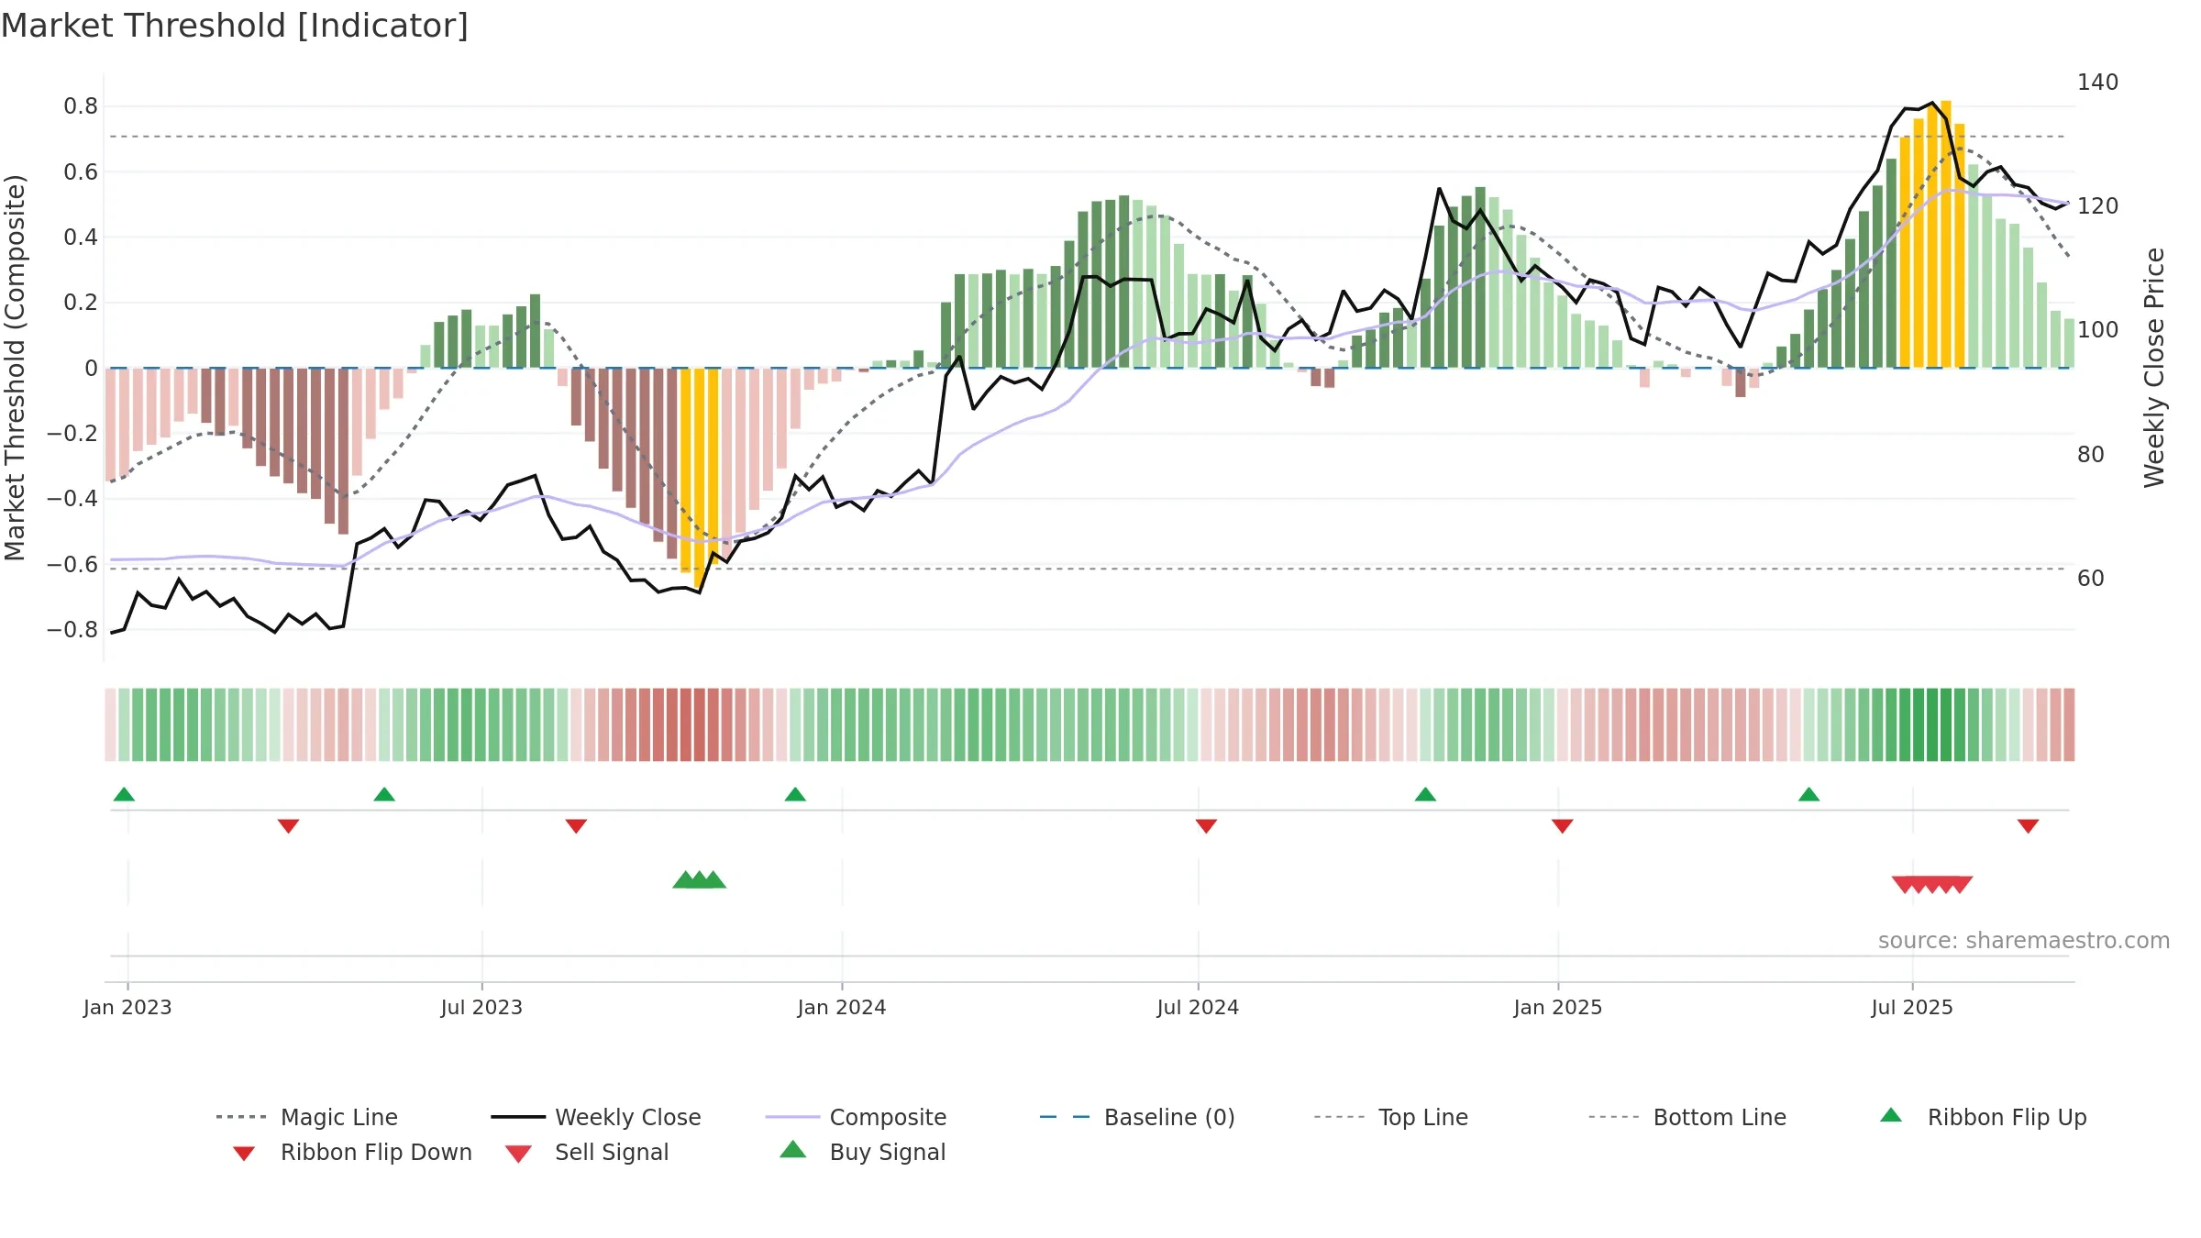Viewport: 2201px width, 1238px height.
Task: Click the Jan 2024 x-axis label
Action: [842, 1007]
